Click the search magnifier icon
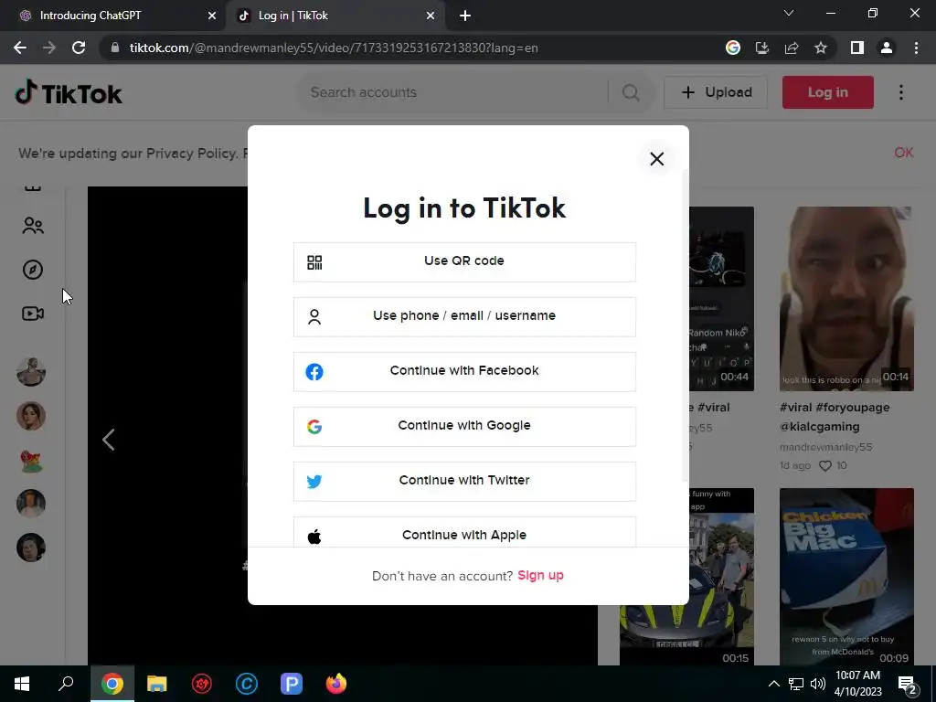936x702 pixels. coord(631,92)
